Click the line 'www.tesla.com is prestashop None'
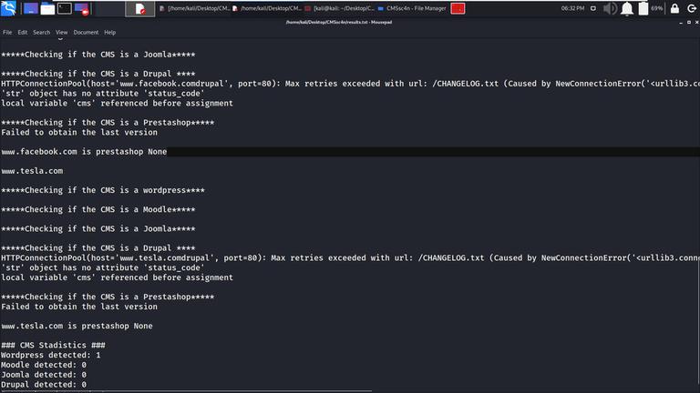The image size is (700, 393). pos(77,326)
